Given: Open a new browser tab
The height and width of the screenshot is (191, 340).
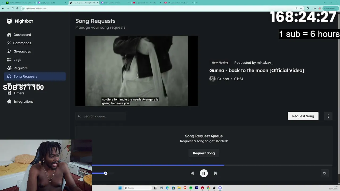Looking at the screenshot, I should [x=197, y=3].
